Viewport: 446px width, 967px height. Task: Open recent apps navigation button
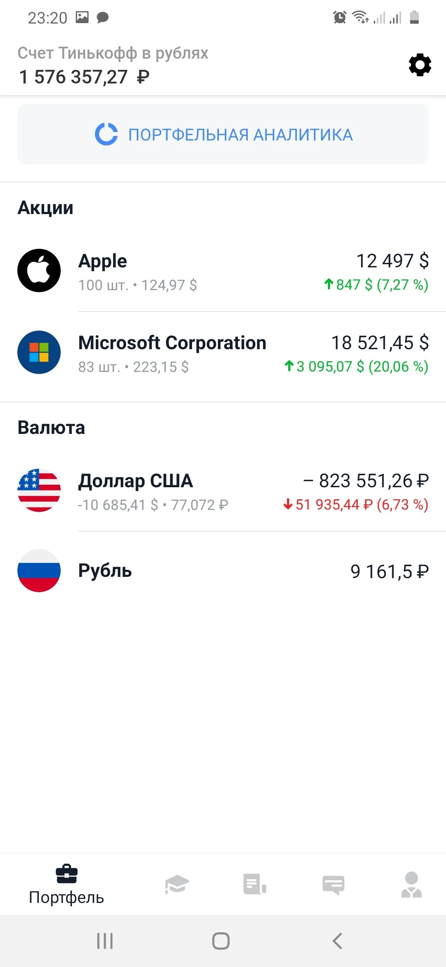pyautogui.click(x=105, y=941)
